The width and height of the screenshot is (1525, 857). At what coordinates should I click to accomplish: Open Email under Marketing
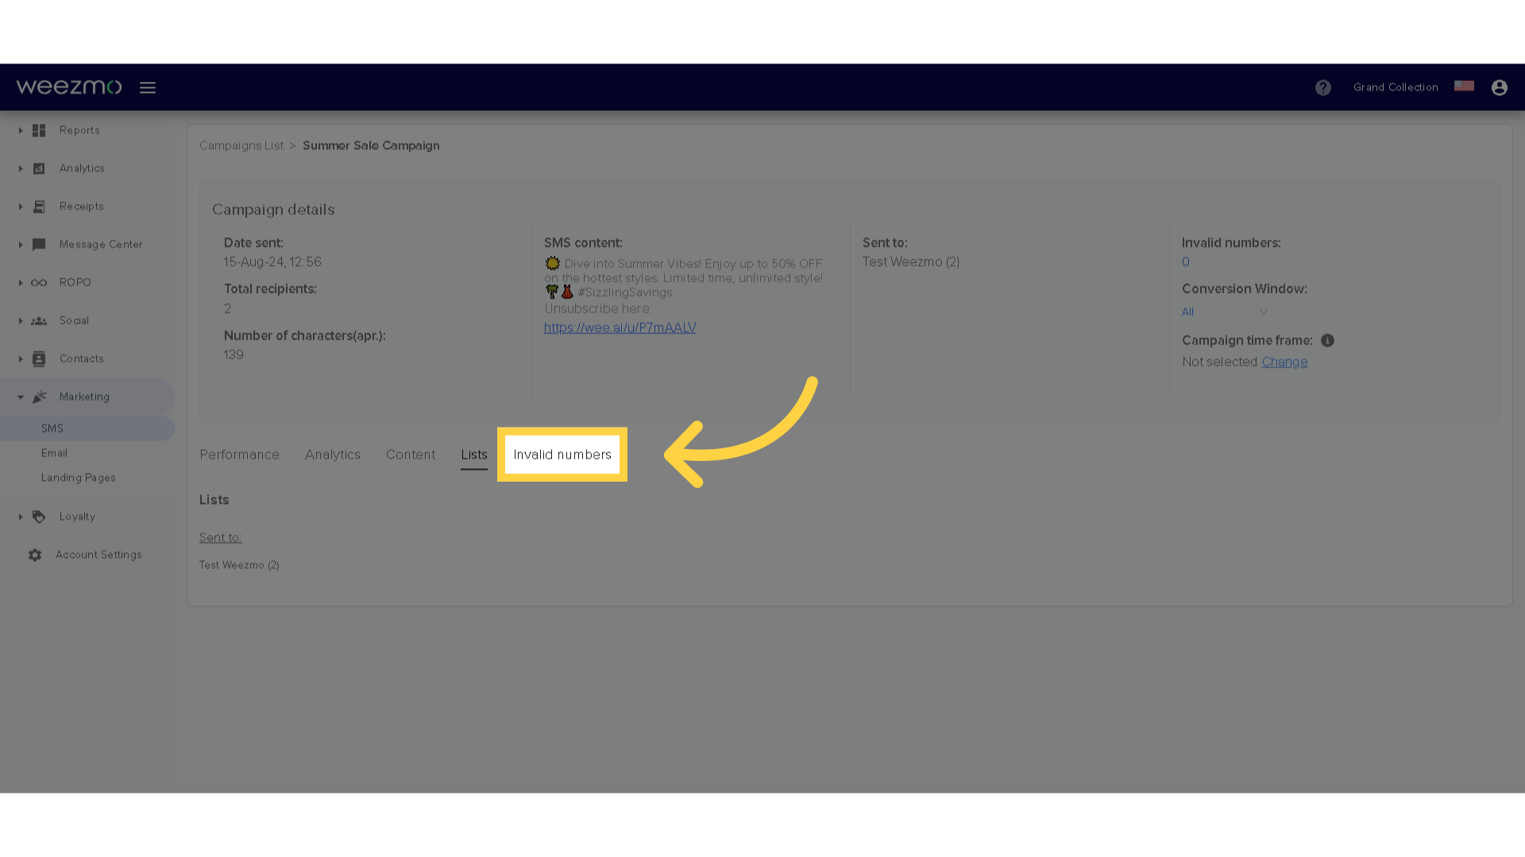54,453
